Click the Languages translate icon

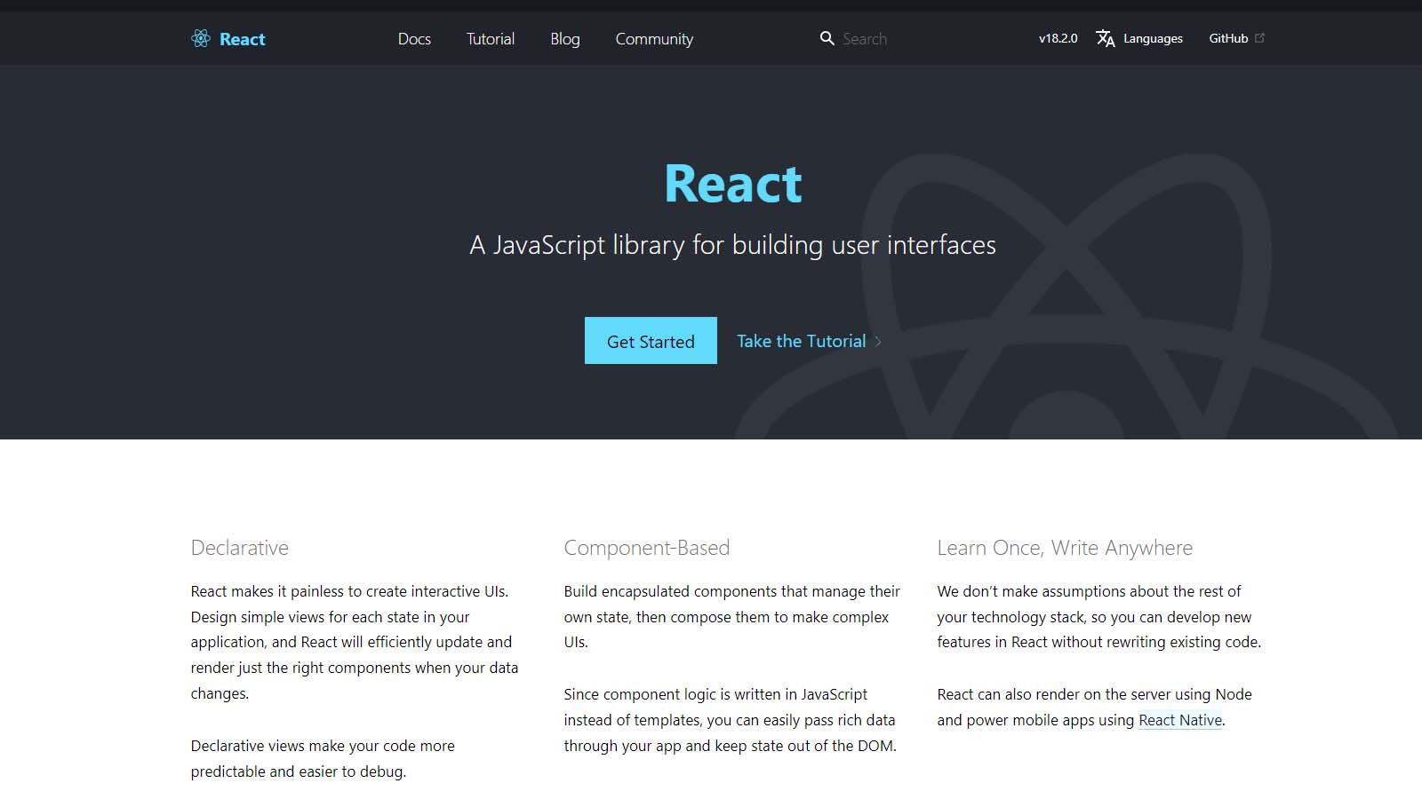1105,38
